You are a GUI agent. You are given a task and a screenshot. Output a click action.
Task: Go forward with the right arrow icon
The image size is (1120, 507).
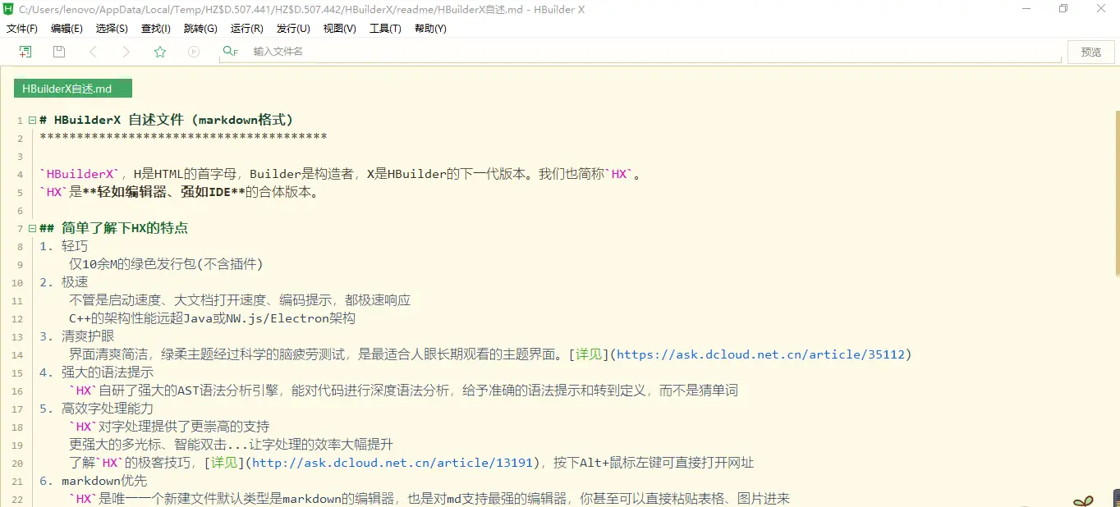coord(126,52)
